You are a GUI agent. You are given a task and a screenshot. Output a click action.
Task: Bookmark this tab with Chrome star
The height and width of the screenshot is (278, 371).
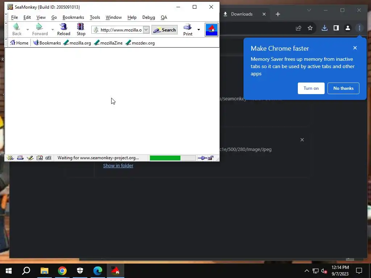click(310, 28)
